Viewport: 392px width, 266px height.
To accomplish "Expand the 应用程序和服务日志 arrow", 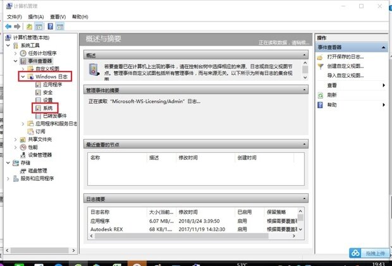I will pos(23,124).
